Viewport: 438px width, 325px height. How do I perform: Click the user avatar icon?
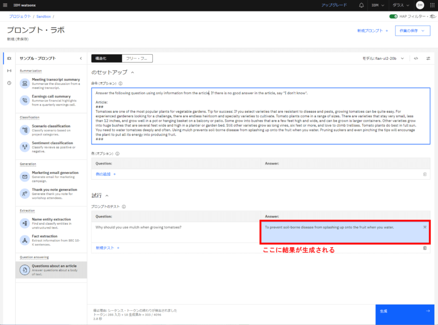tap(420, 5)
